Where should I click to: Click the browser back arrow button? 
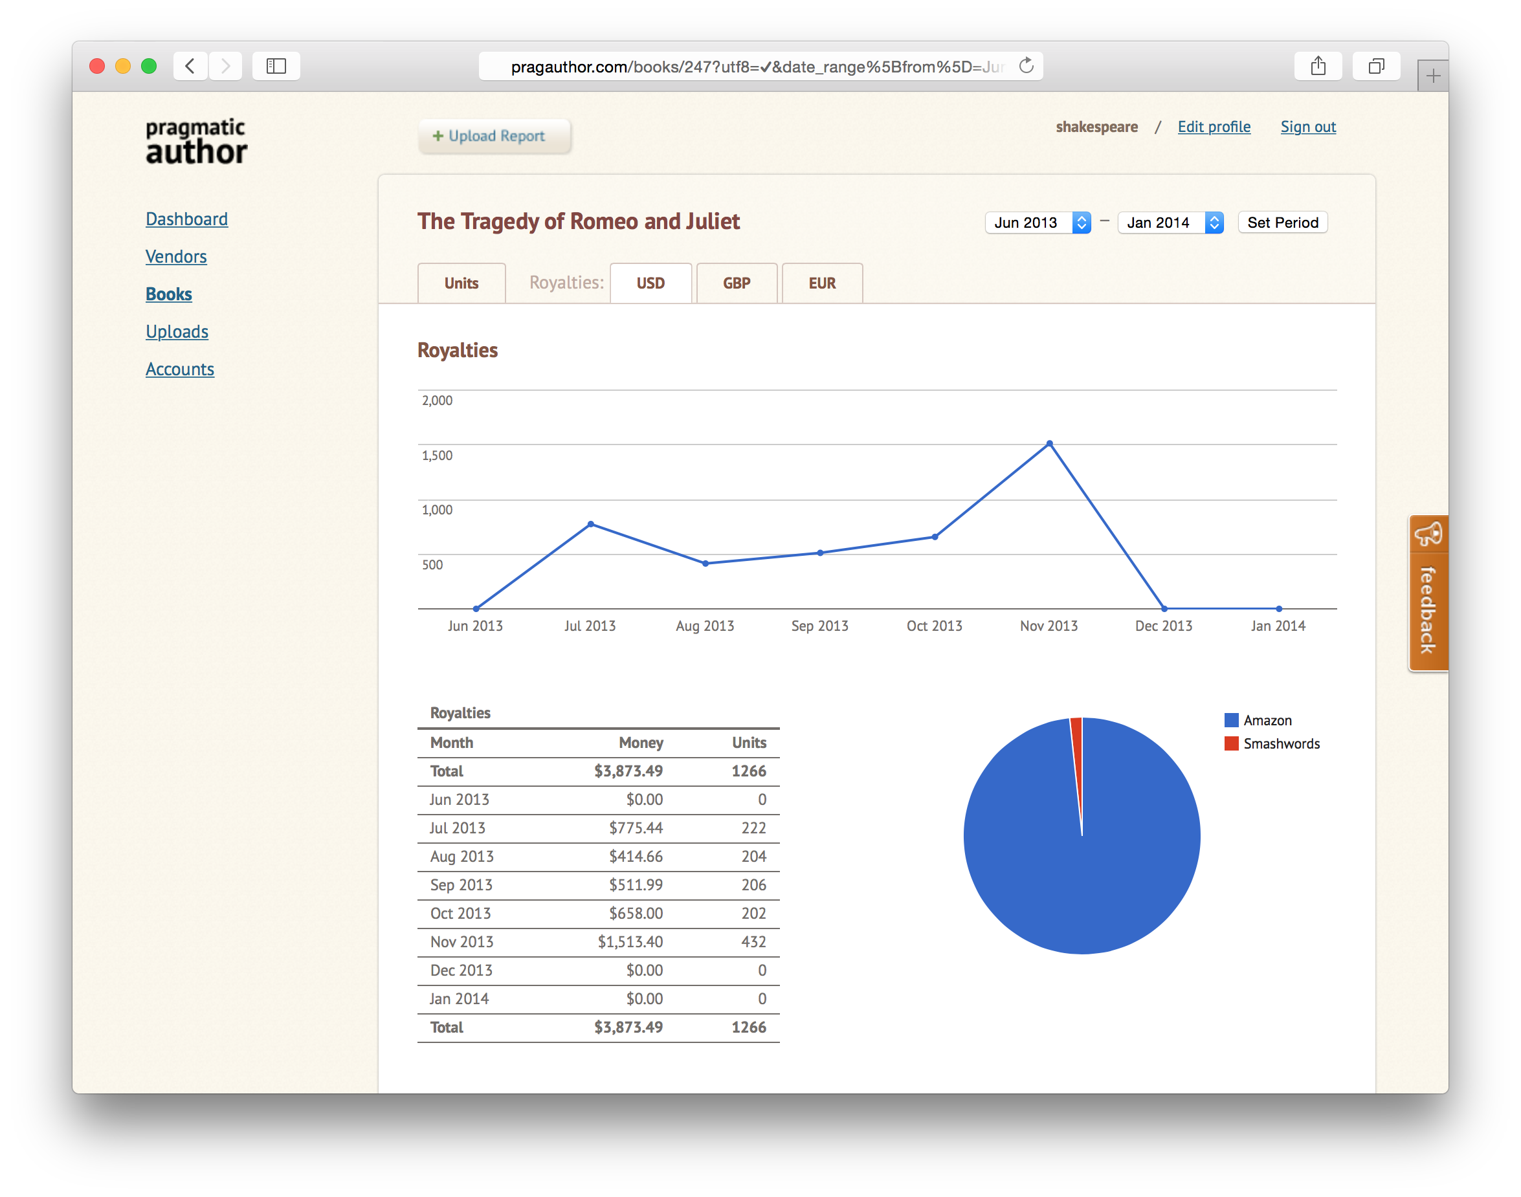point(190,66)
